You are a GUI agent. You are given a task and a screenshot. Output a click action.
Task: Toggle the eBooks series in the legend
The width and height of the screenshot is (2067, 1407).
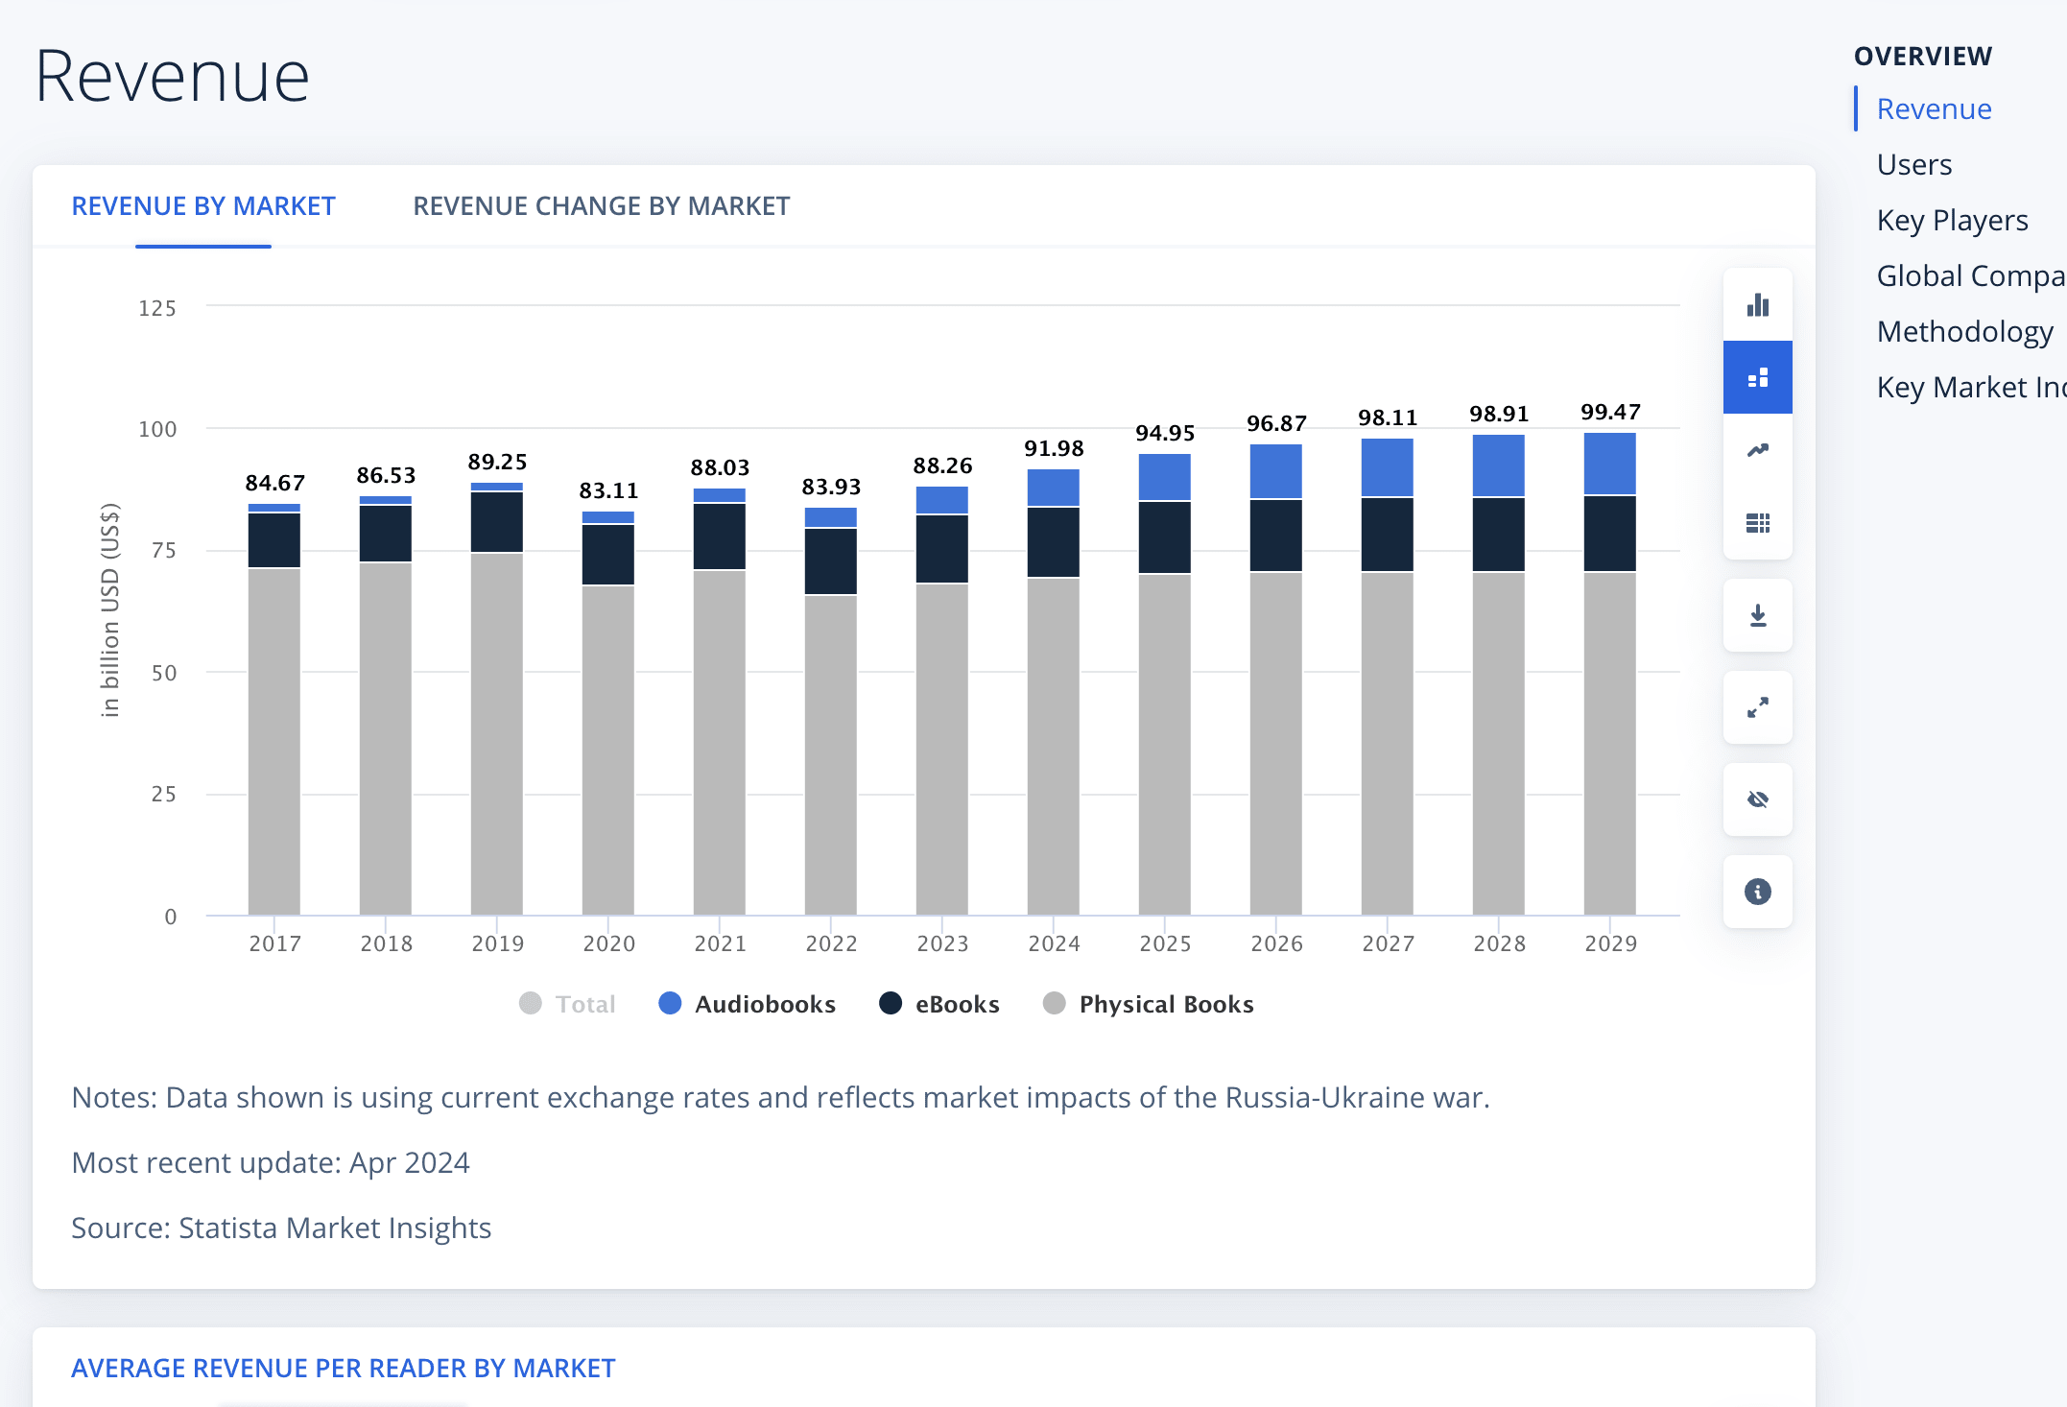point(938,1004)
